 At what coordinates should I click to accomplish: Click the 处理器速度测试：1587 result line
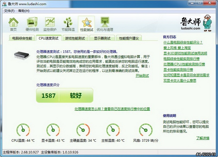(77, 51)
